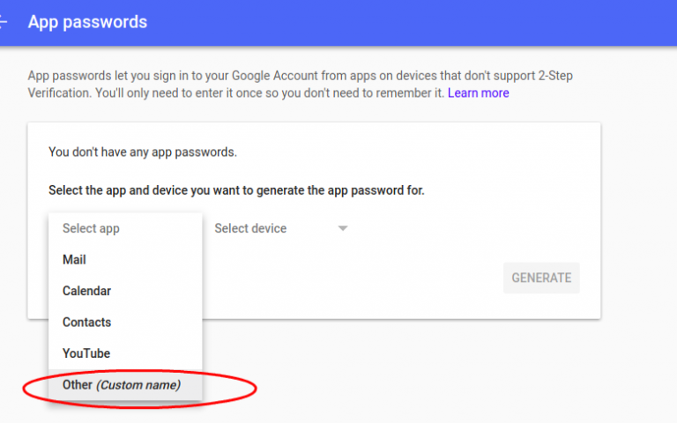Click the "You don't have any app passwords" text
The image size is (677, 423).
click(x=143, y=152)
